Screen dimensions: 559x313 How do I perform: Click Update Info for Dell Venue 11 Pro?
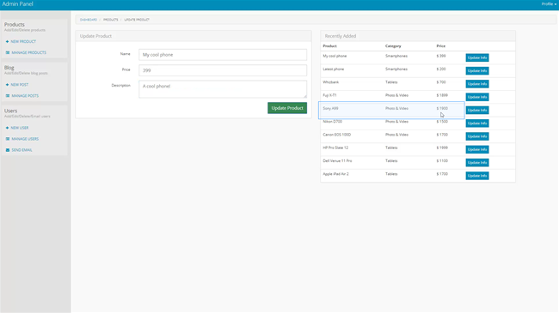477,163
